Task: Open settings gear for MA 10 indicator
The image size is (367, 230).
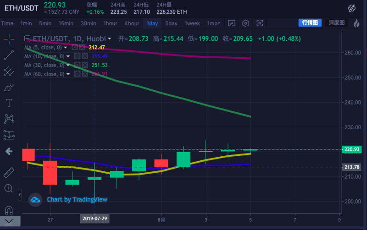Action: pyautogui.click(x=77, y=56)
